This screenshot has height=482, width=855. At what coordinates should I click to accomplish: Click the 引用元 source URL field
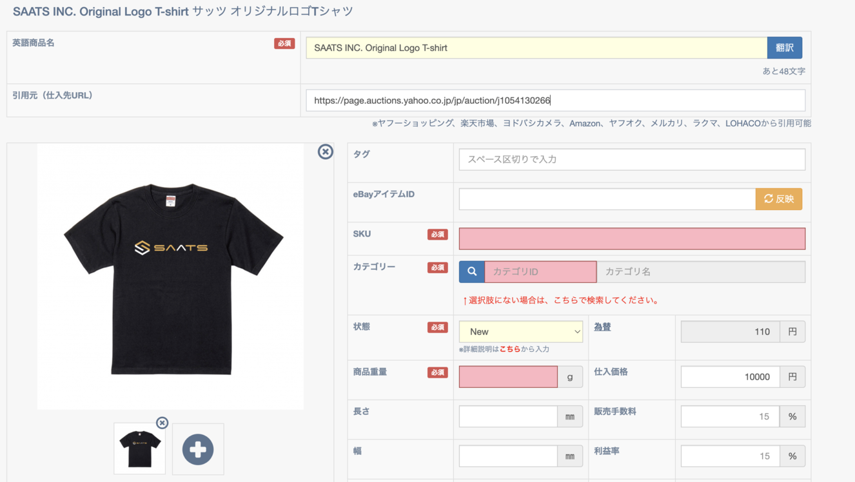(x=555, y=101)
